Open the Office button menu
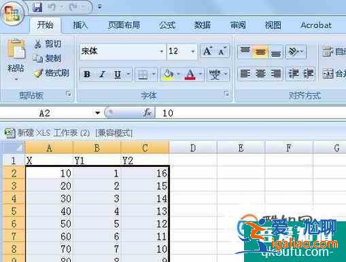346x262 pixels. [x=12, y=14]
